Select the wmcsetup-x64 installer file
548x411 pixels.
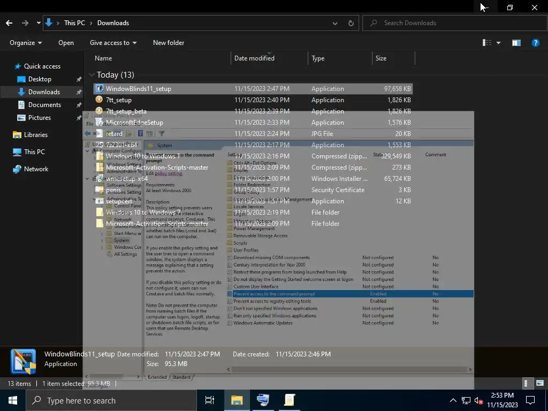(x=253, y=179)
